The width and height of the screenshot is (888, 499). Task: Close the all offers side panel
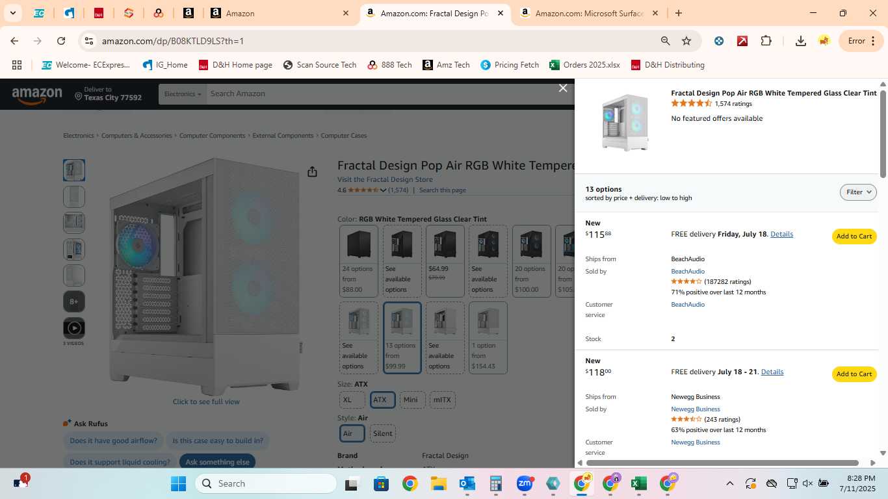tap(563, 88)
